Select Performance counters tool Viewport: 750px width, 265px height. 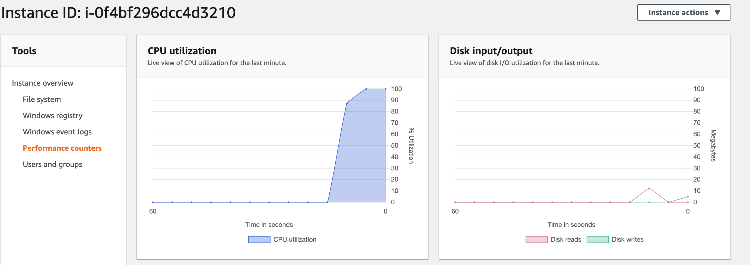(x=62, y=148)
